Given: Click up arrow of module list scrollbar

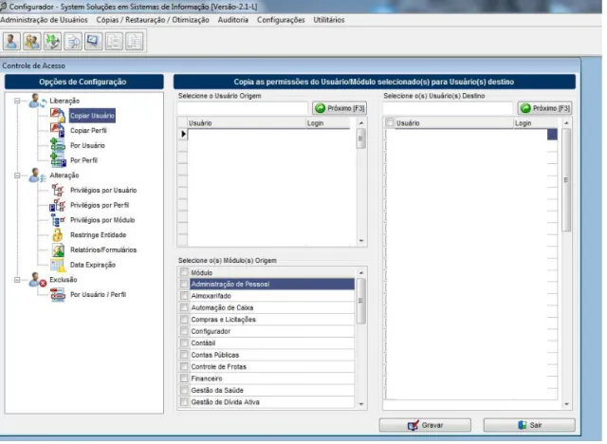Looking at the screenshot, I should pos(361,273).
